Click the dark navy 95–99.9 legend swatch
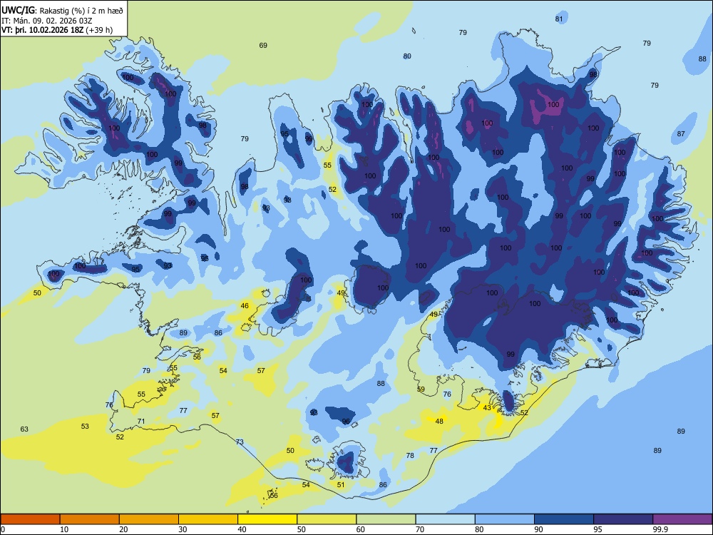Viewport: 713px width, 535px height. click(x=623, y=519)
